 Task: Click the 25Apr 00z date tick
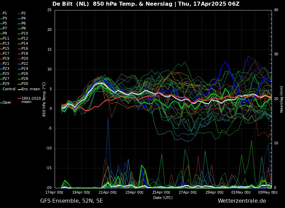pos(161,192)
